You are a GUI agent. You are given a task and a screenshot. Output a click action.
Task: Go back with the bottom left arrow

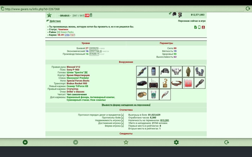[25, 142]
